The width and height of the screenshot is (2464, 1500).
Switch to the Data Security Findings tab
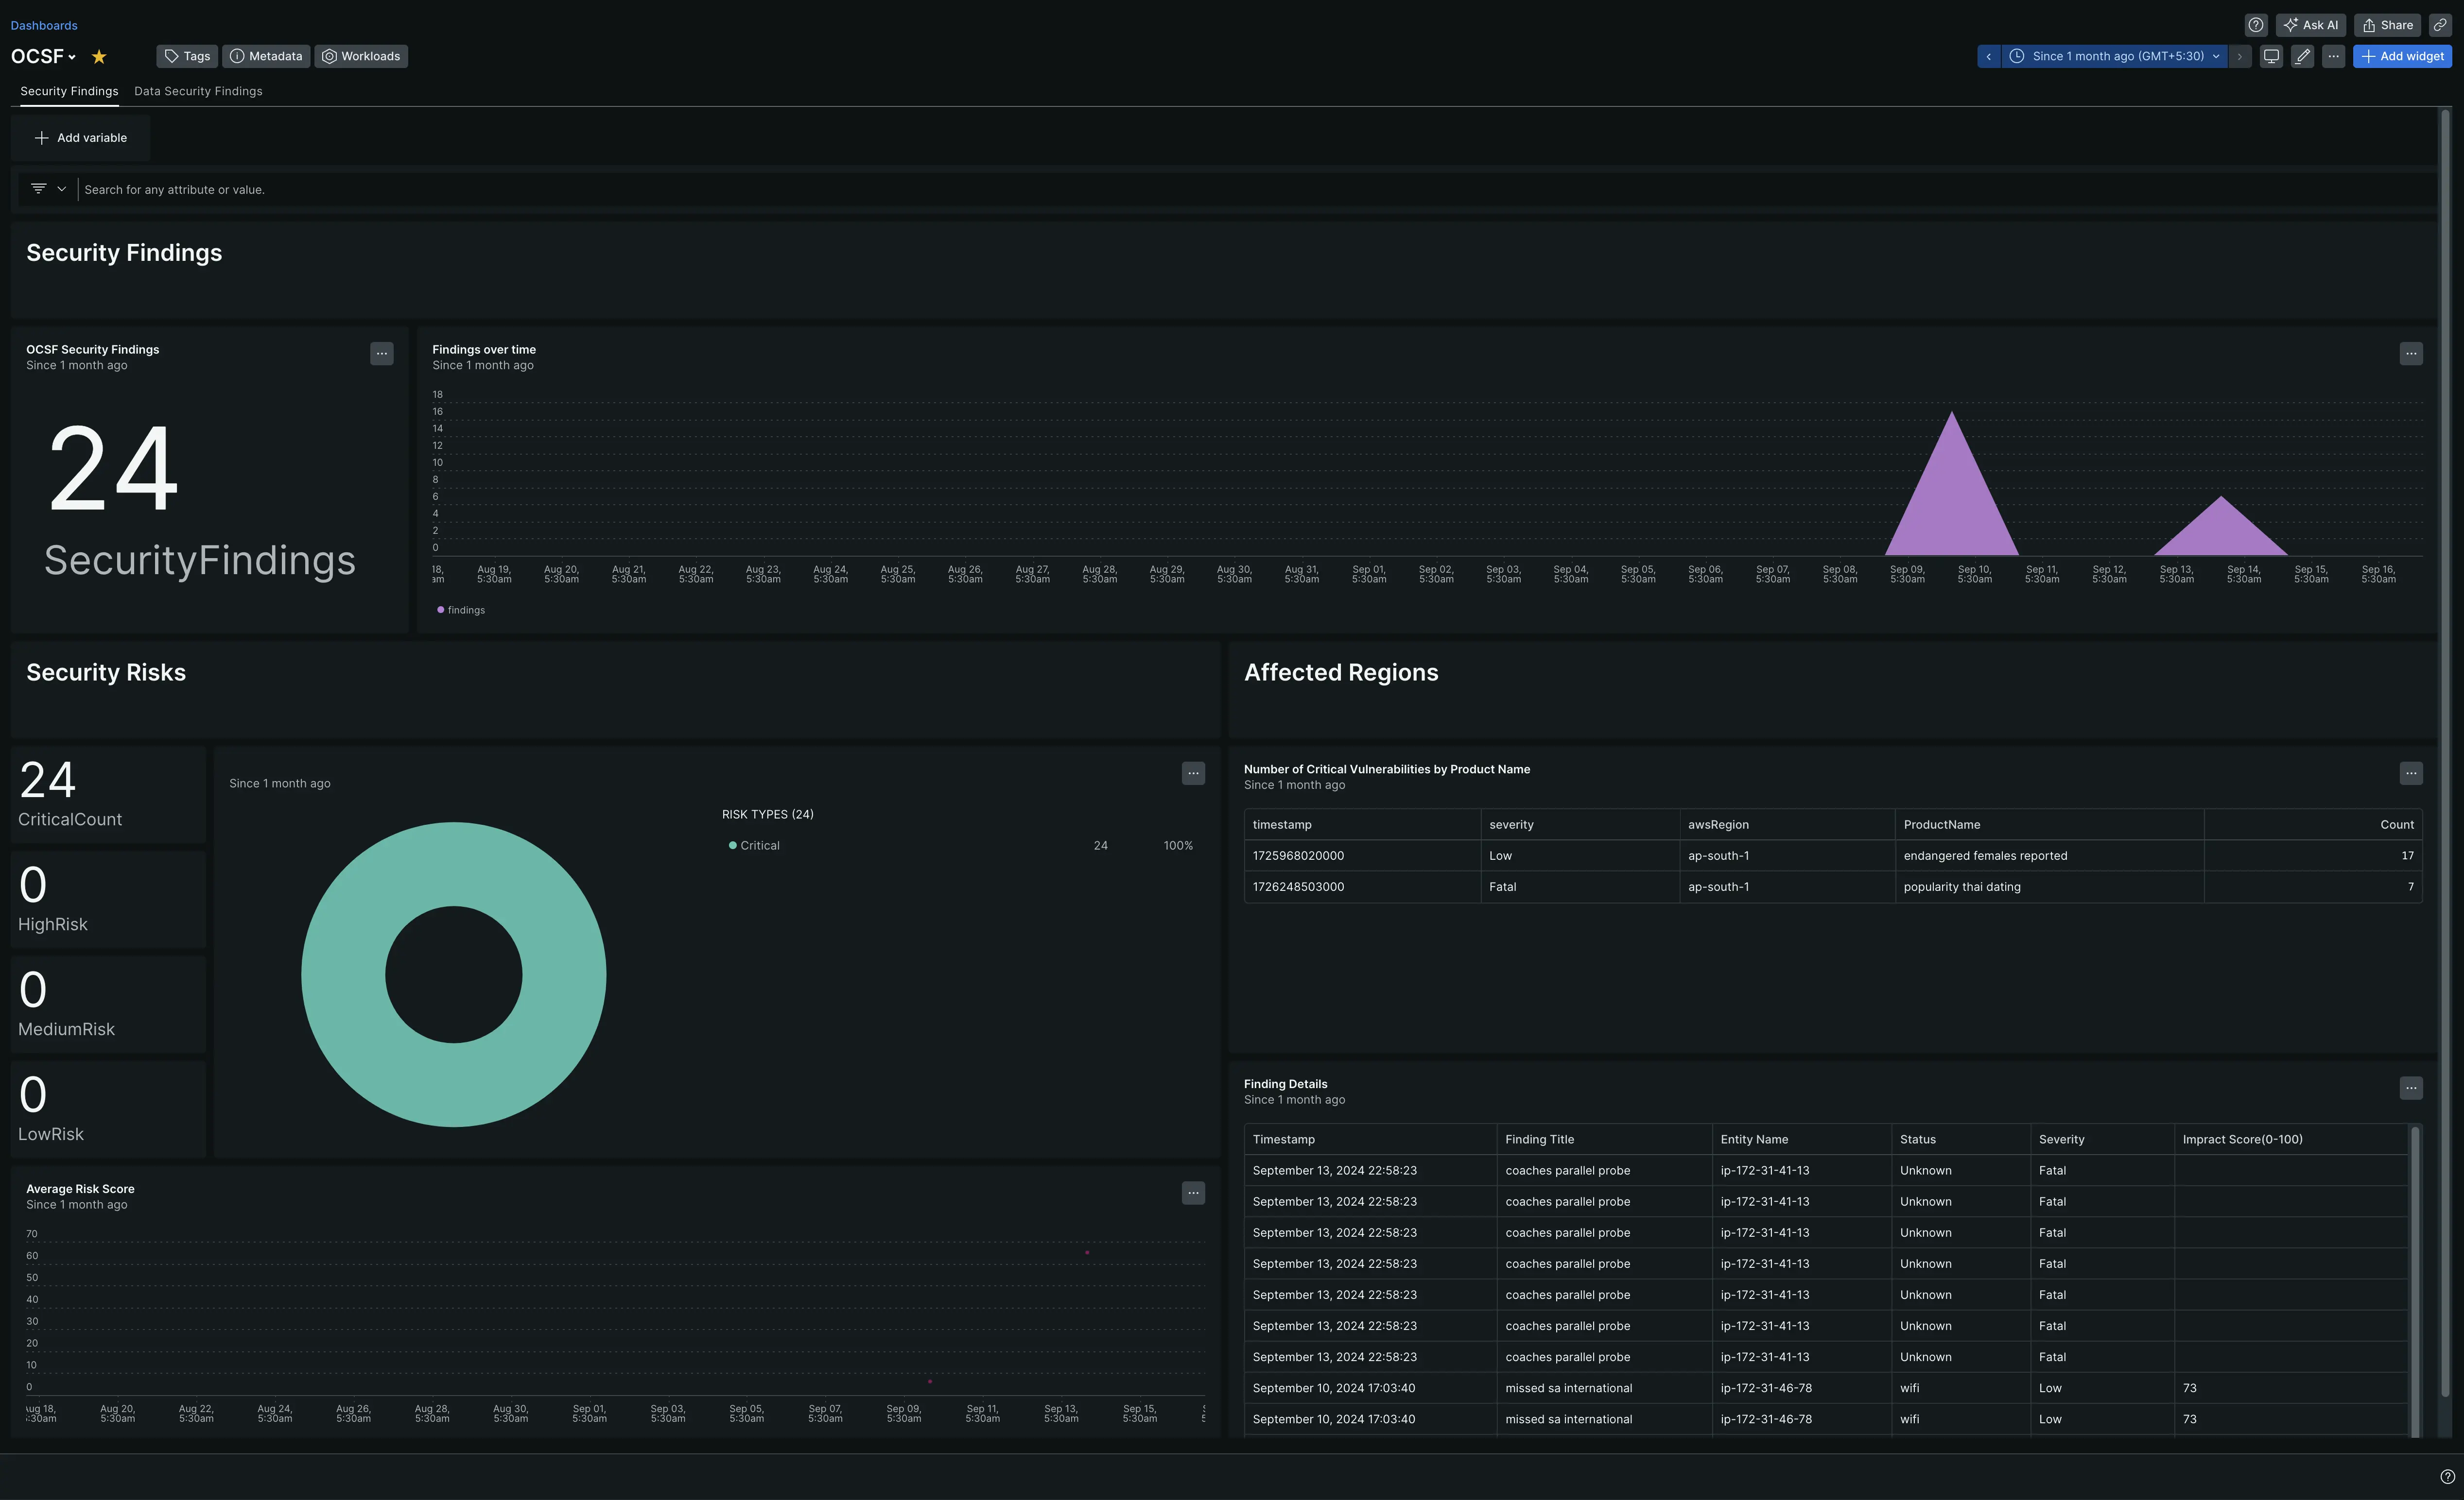click(198, 91)
